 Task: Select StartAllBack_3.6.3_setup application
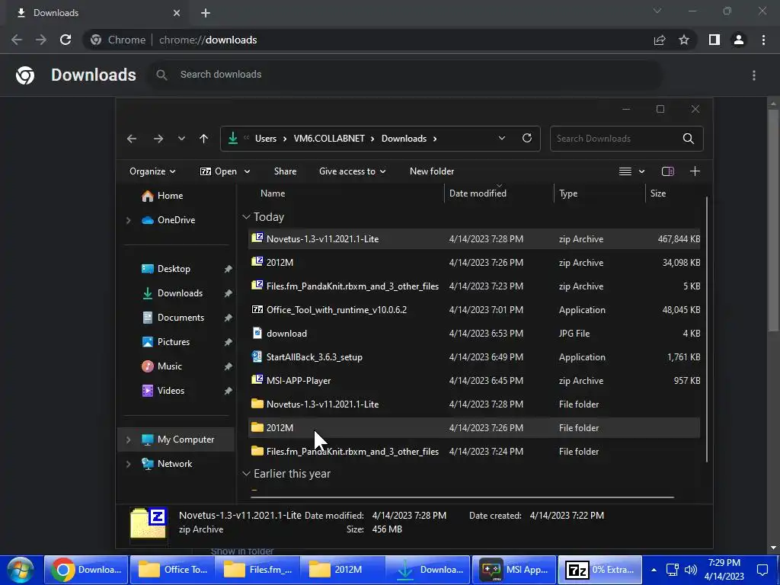(474, 356)
